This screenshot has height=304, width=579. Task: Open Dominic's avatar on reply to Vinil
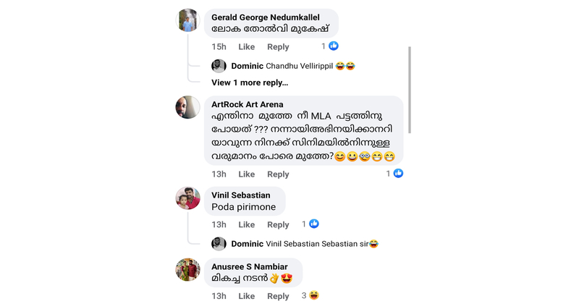click(219, 244)
